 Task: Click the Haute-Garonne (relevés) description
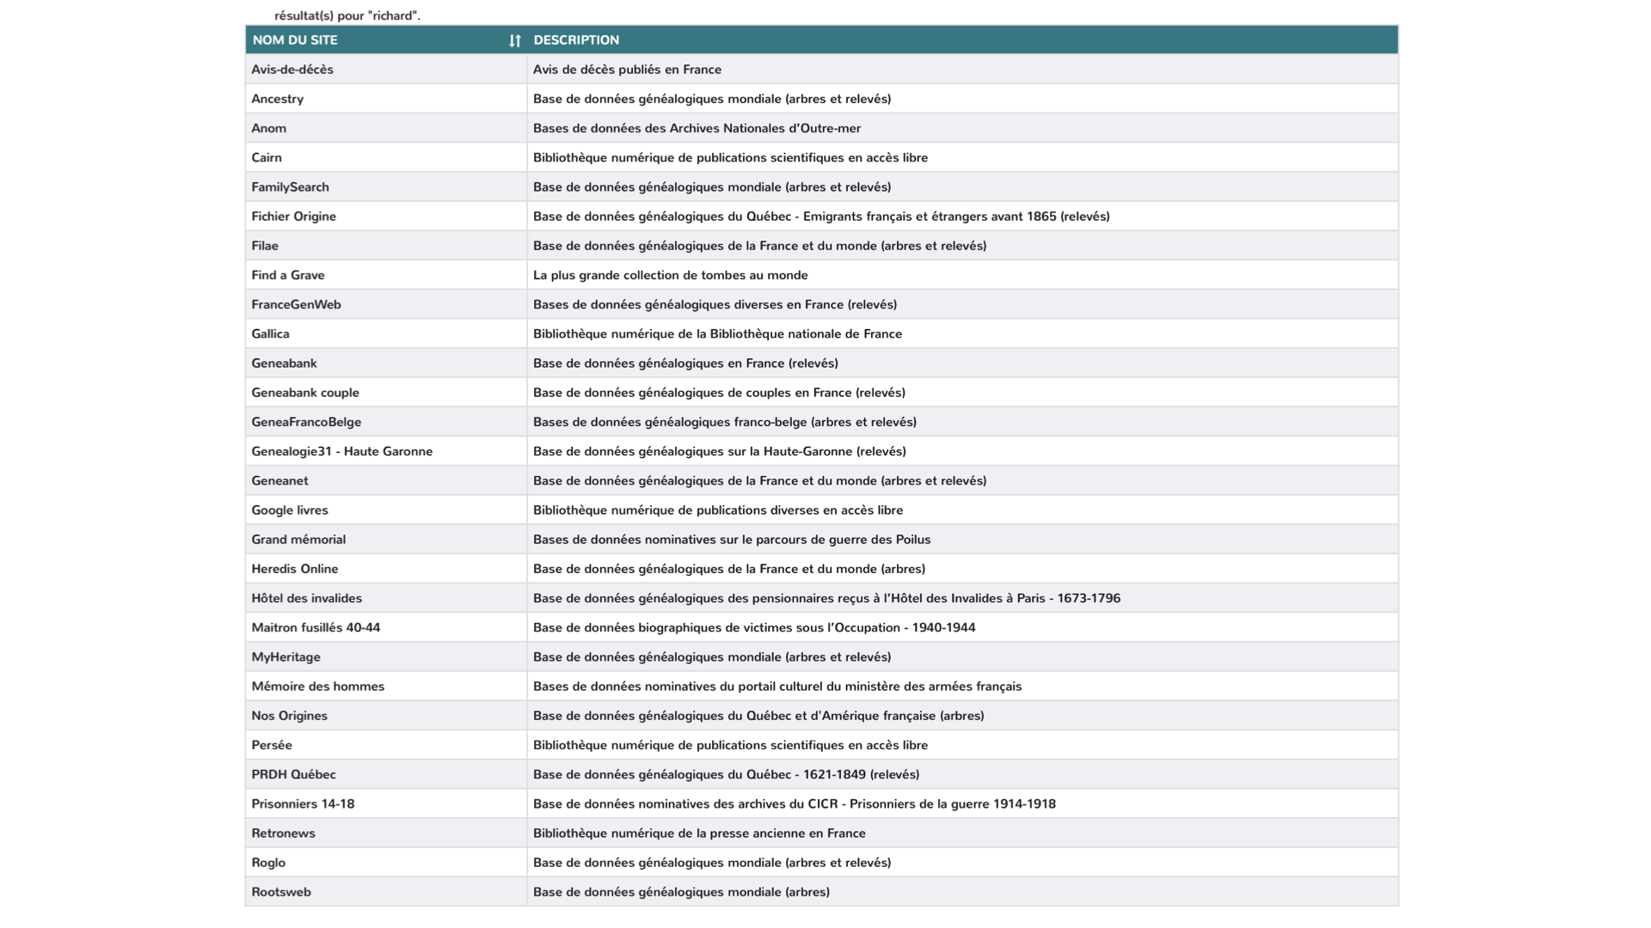720,451
